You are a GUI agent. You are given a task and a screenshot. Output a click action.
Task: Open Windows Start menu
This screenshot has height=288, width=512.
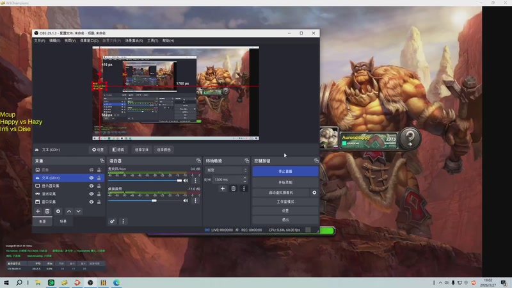(6, 282)
